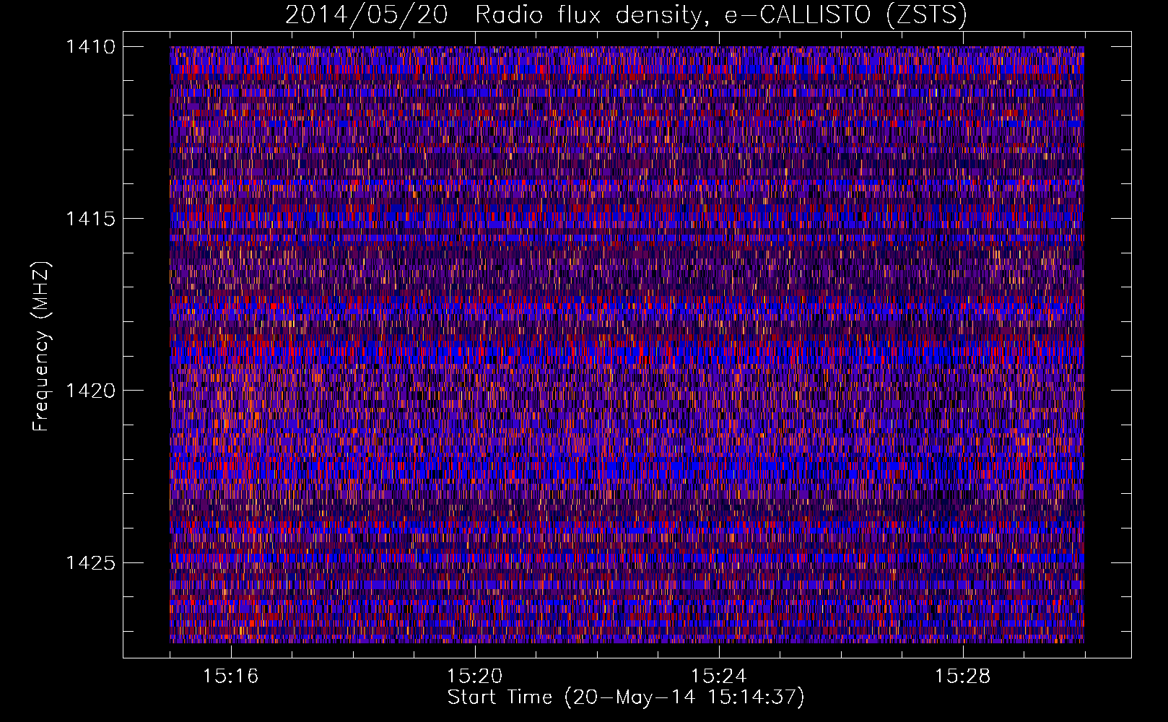
Task: Click inside the radio flux spectrogram
Action: coord(627,344)
